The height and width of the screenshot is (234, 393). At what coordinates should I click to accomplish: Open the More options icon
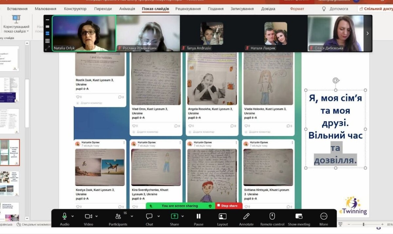point(324,216)
